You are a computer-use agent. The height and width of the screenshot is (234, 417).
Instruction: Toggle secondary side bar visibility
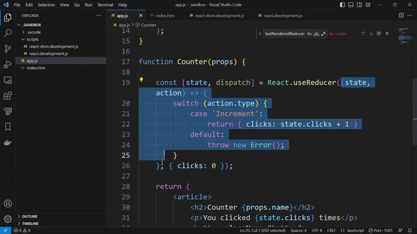pos(359,5)
